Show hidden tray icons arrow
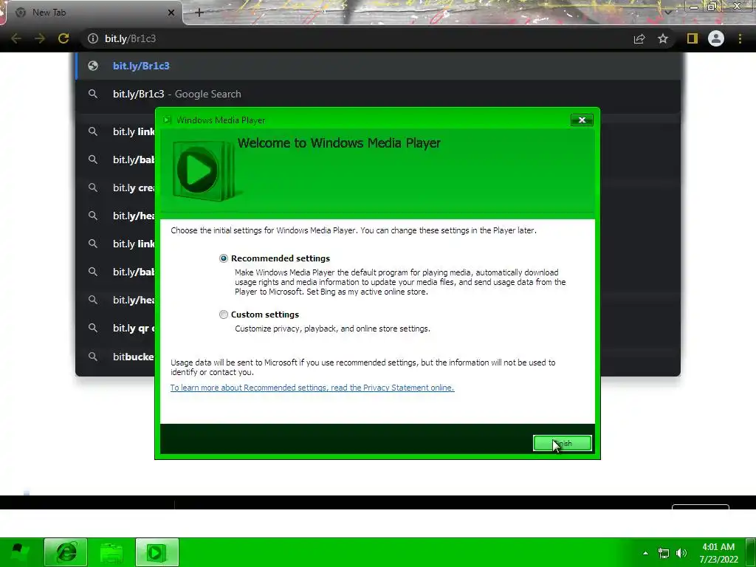This screenshot has width=756, height=567. (645, 553)
